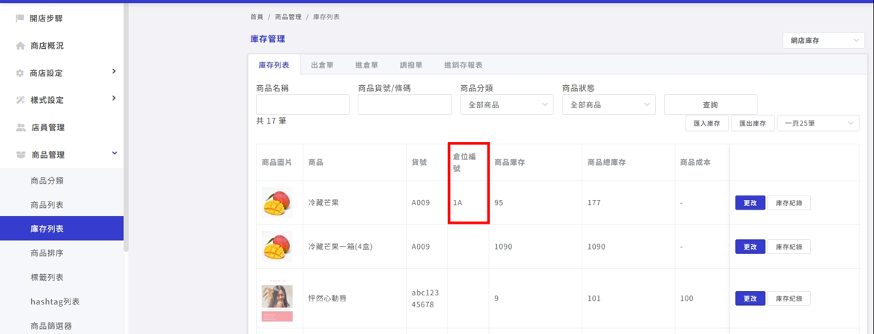The width and height of the screenshot is (874, 334).
Task: Open the 冷藏芒果 product thumbnail
Action: tap(277, 203)
